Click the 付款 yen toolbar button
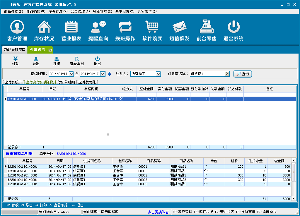 tap(16, 61)
